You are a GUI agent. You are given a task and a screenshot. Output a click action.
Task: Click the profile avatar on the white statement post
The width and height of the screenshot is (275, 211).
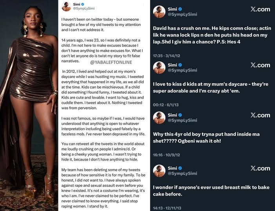click(x=67, y=7)
